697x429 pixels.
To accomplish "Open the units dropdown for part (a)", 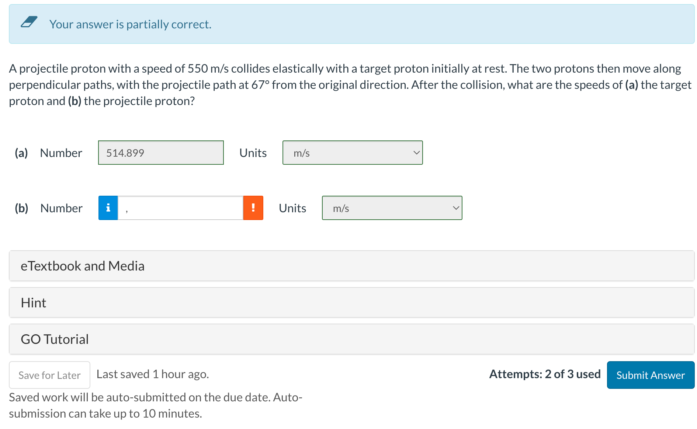I will click(x=353, y=153).
